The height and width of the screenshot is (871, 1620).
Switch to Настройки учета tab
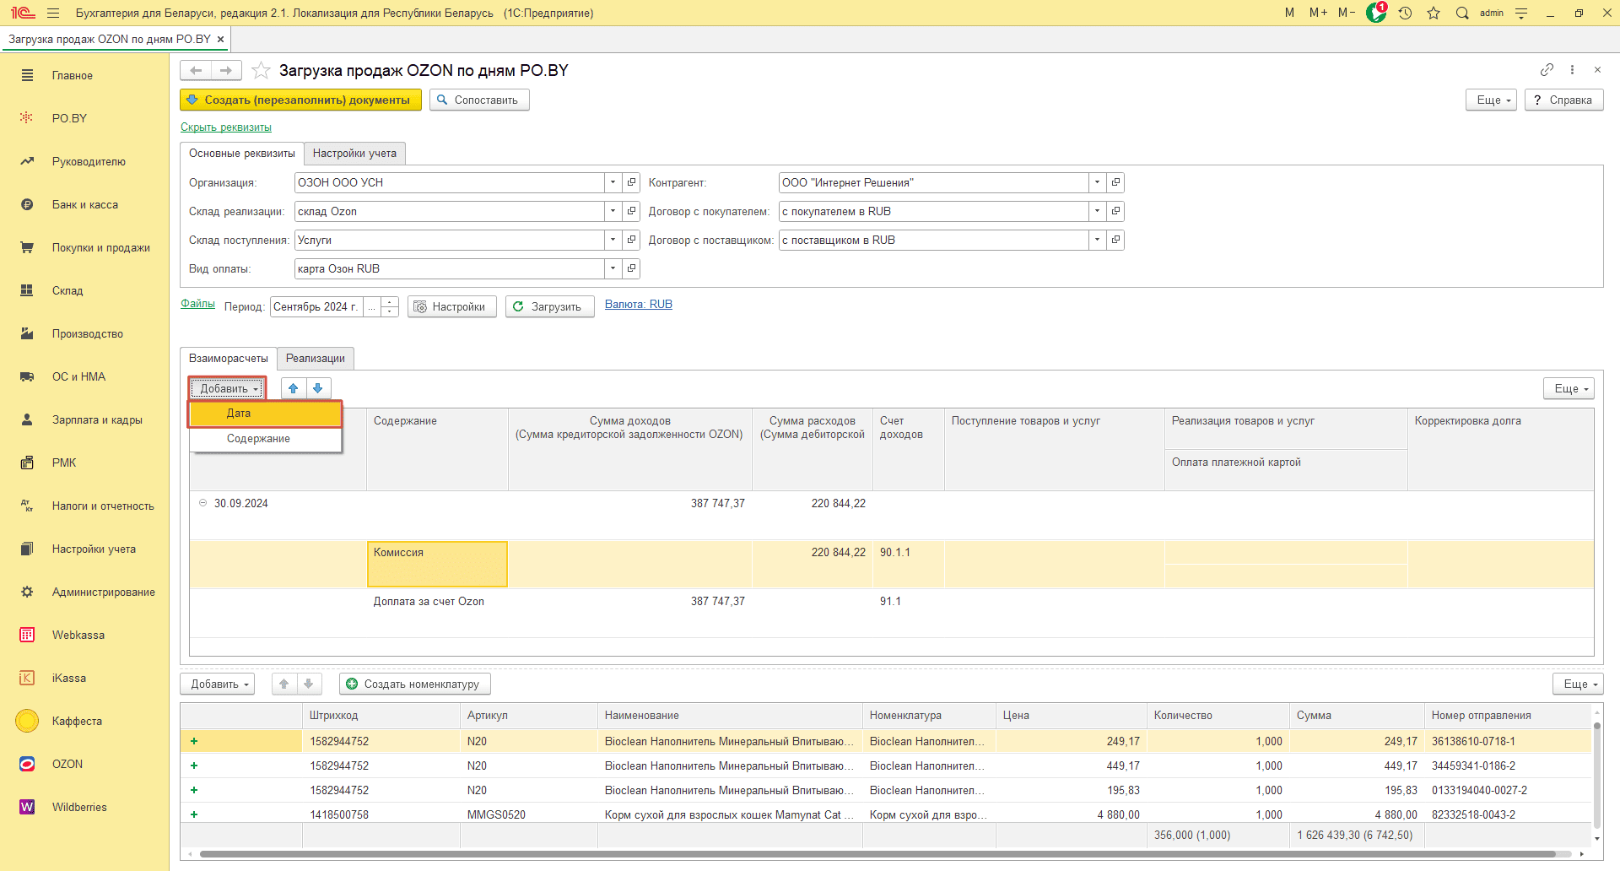354,153
